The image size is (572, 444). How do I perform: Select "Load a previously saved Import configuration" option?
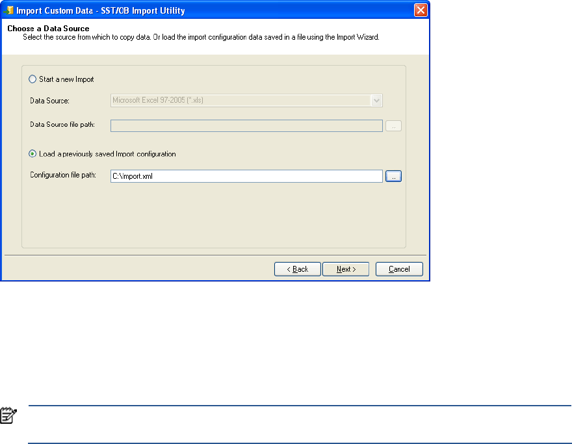(32, 154)
